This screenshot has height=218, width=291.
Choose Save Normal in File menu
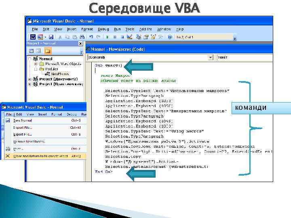[x=45, y=120]
